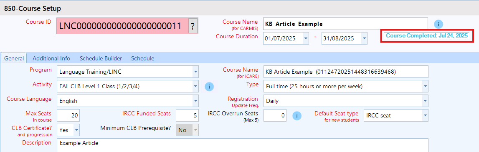Expand the Default Seat type dropdown

(x=425, y=115)
